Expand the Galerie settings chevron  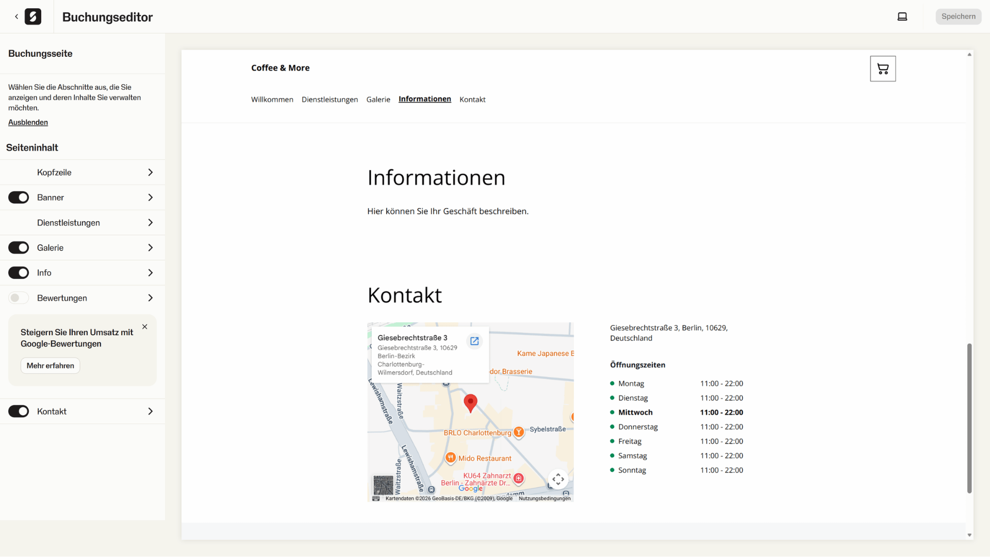[x=151, y=248]
